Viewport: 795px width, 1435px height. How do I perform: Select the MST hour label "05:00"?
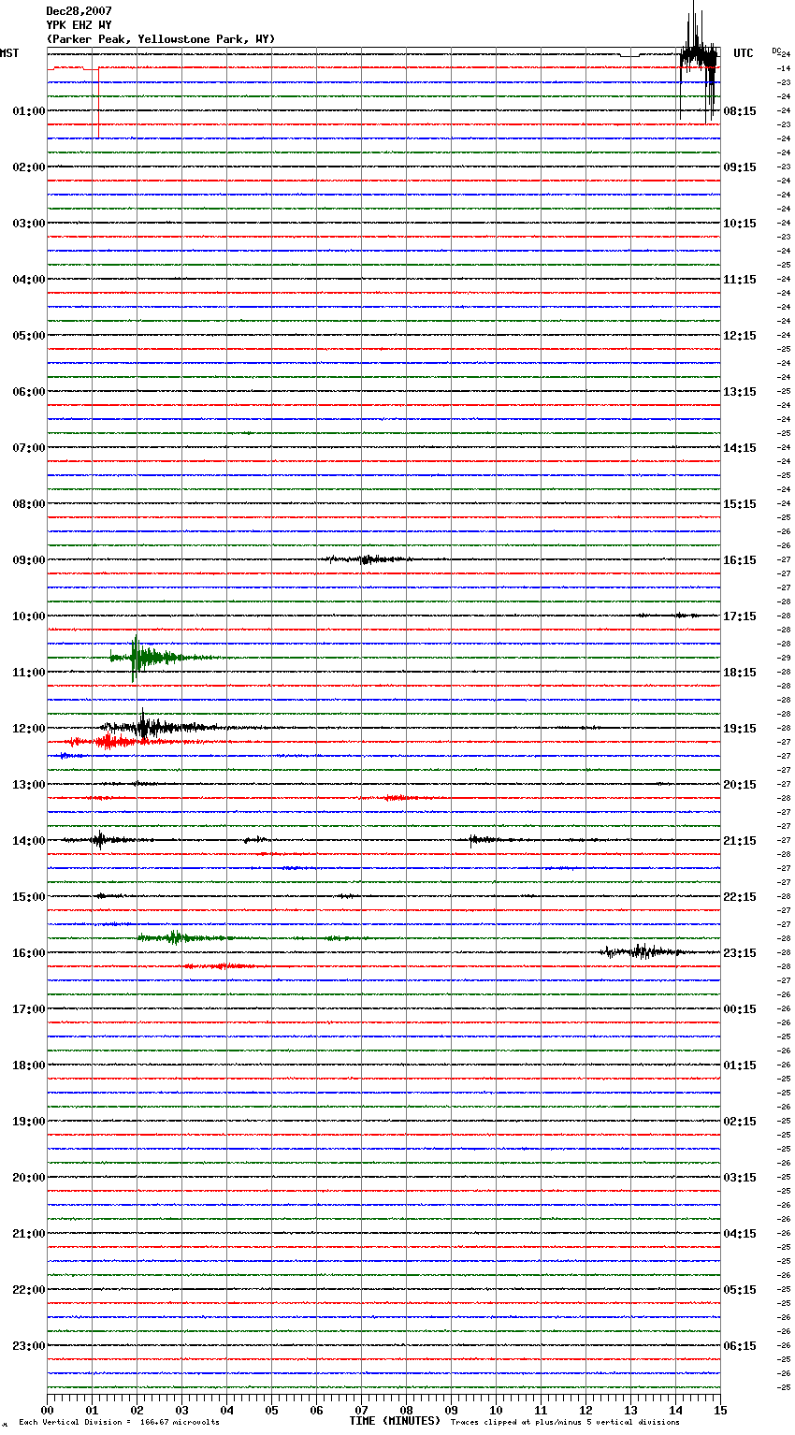coord(29,336)
